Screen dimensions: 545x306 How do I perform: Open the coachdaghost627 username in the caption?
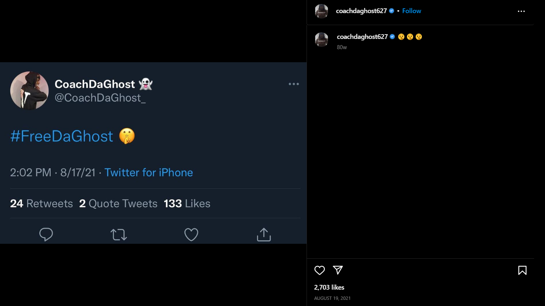point(362,37)
